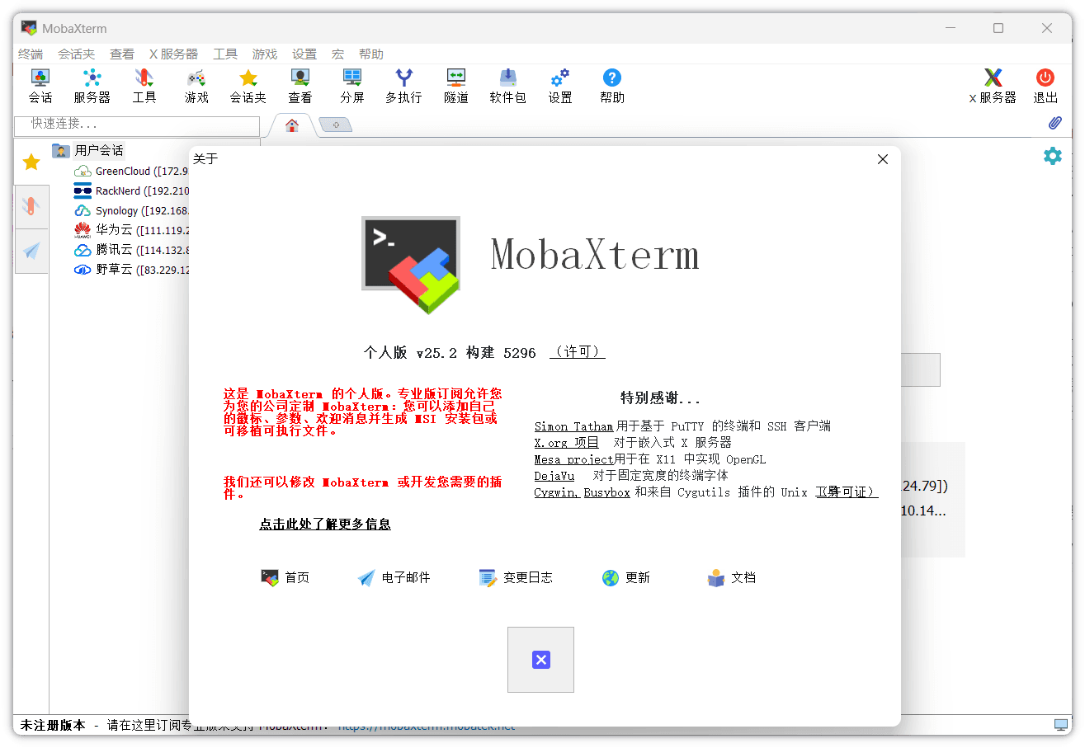Open the 设置 toolbar icon
This screenshot has height=748, width=1085.
(560, 87)
